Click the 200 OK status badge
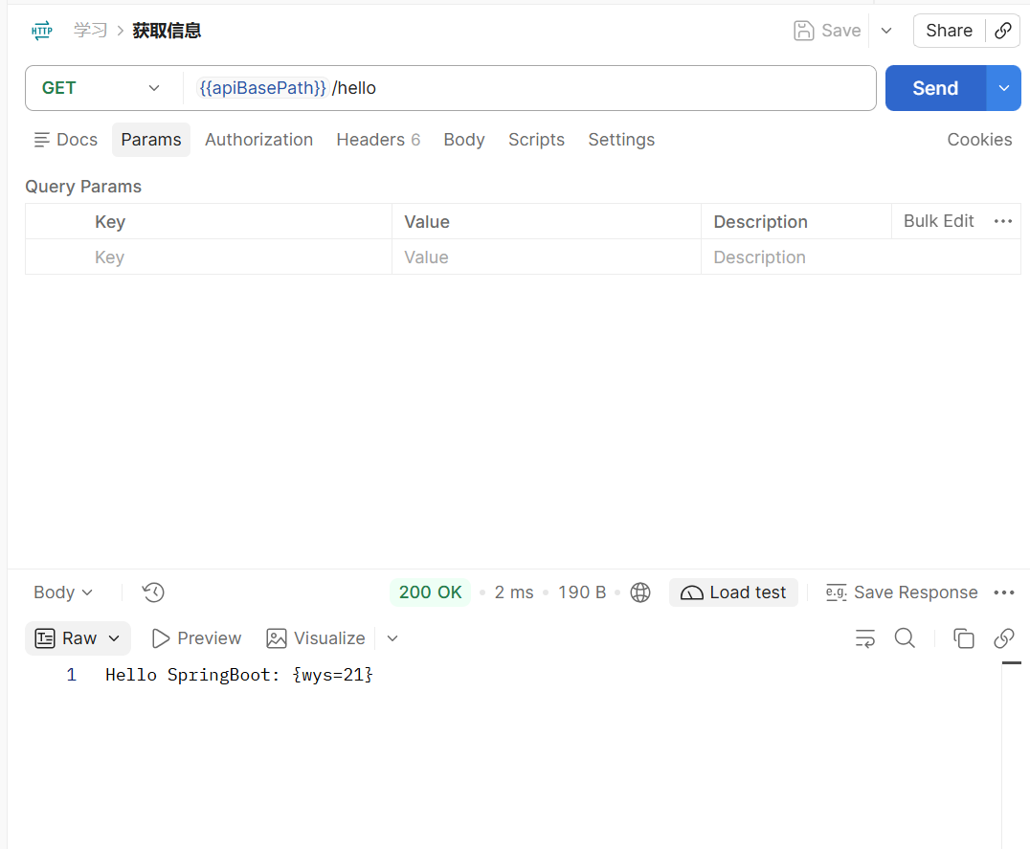Viewport: 1030px width, 849px height. (x=430, y=592)
